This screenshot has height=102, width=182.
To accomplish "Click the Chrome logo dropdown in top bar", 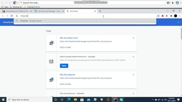I will (15, 3).
